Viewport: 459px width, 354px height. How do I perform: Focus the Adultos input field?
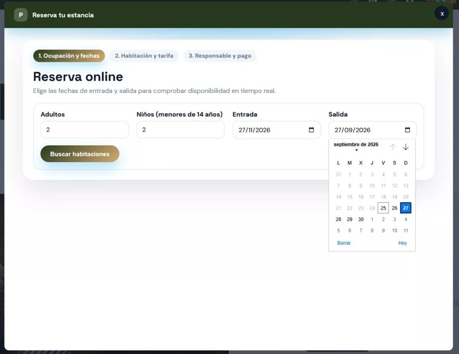pos(85,130)
